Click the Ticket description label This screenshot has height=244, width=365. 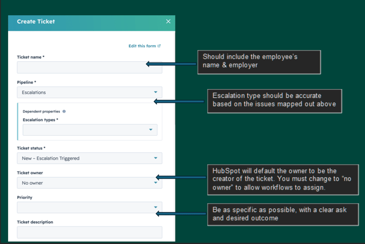(35, 222)
